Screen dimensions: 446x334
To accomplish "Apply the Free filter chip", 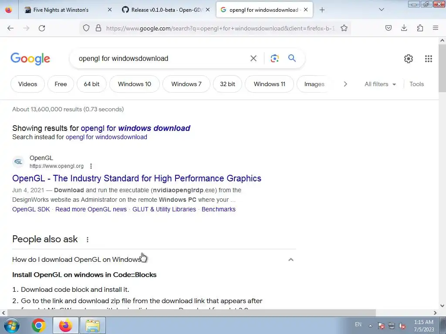I will [x=61, y=84].
